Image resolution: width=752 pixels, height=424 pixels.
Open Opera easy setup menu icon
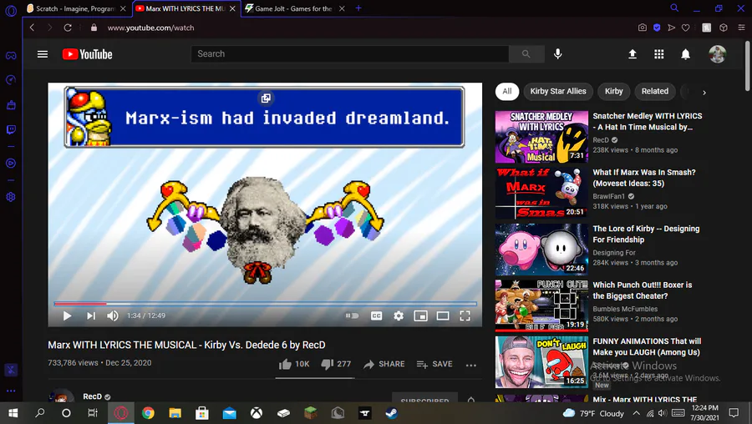(x=741, y=28)
